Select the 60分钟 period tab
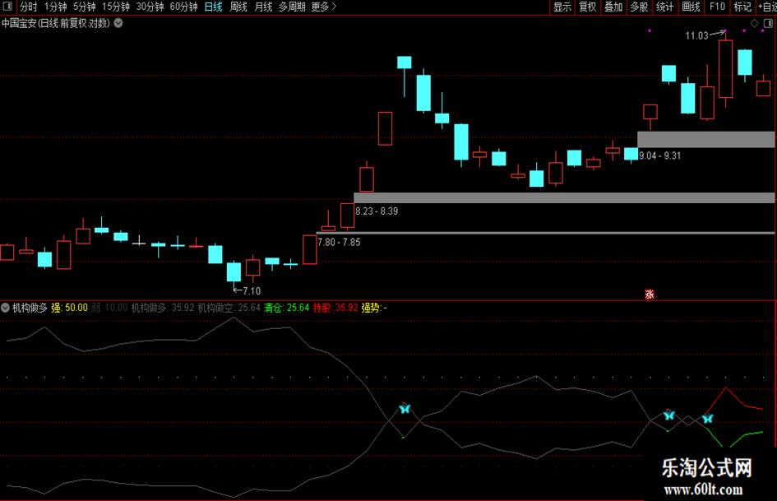The image size is (777, 501). (x=184, y=7)
